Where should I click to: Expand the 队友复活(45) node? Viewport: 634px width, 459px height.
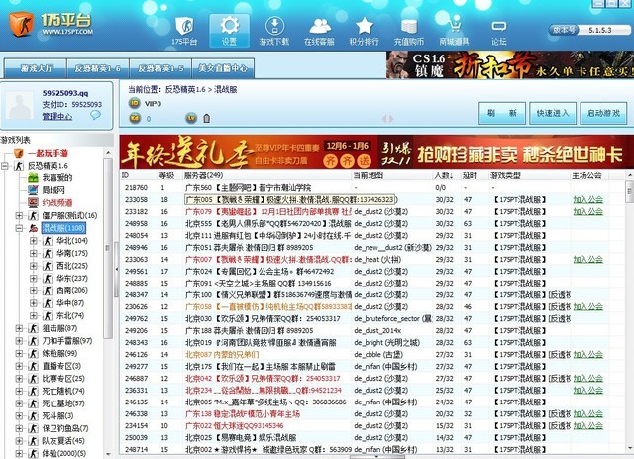(19, 441)
